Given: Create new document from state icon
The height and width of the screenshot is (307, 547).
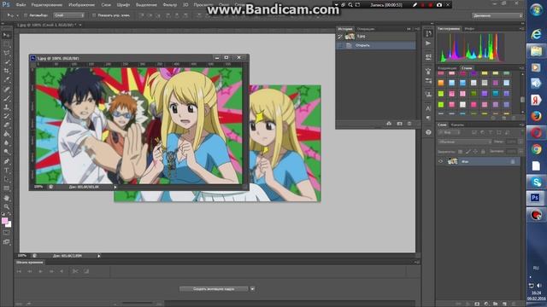Looking at the screenshot, I should click(389, 124).
